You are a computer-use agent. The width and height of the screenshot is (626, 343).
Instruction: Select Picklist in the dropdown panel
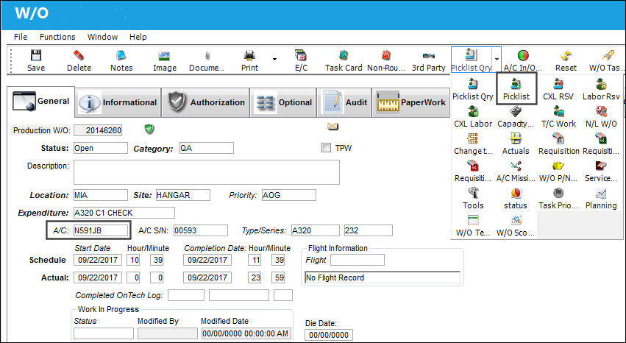pos(516,88)
